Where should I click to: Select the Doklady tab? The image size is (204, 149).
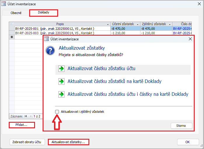(43, 13)
